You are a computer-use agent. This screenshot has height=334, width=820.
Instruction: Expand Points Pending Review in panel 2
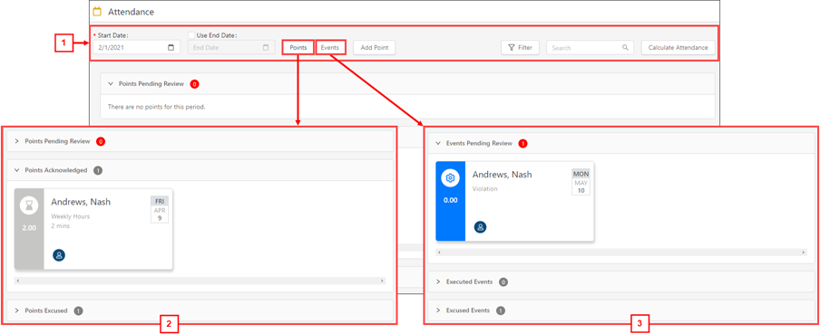pos(16,141)
